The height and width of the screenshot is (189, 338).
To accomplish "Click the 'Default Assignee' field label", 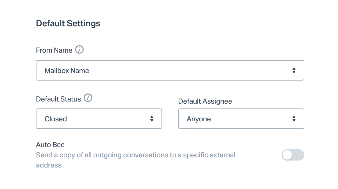I will [x=205, y=101].
